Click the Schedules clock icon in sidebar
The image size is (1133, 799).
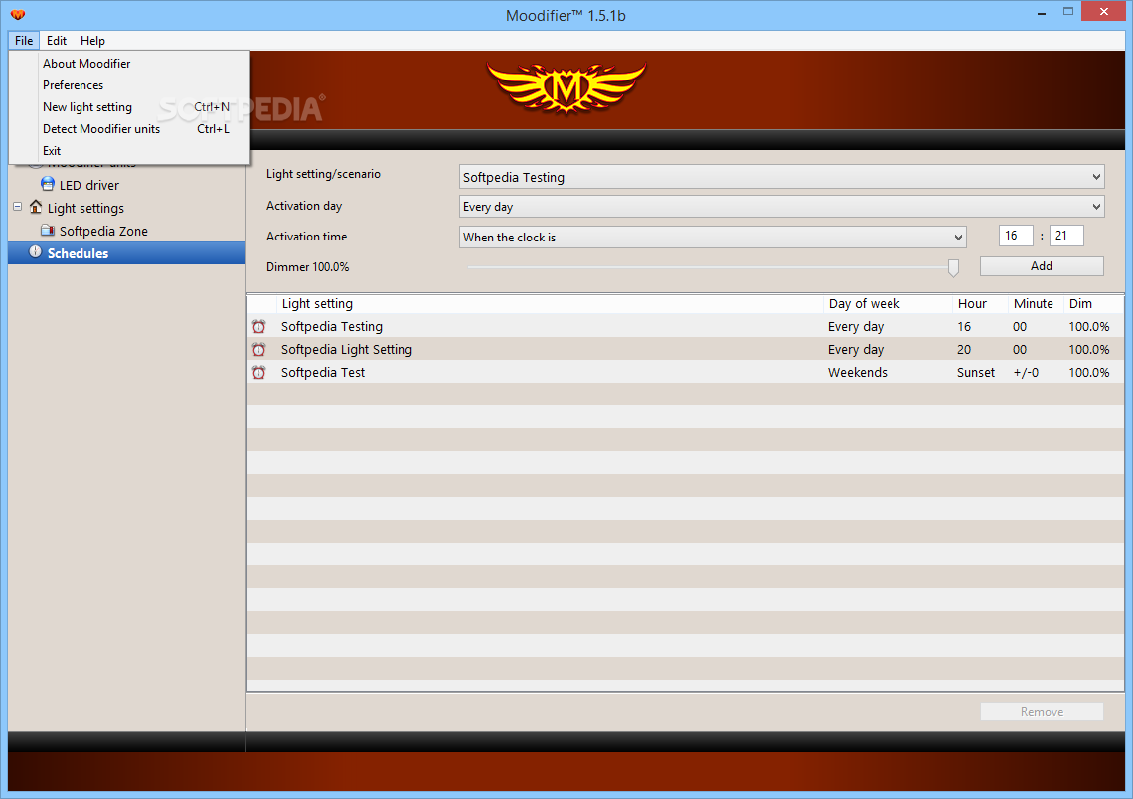35,252
